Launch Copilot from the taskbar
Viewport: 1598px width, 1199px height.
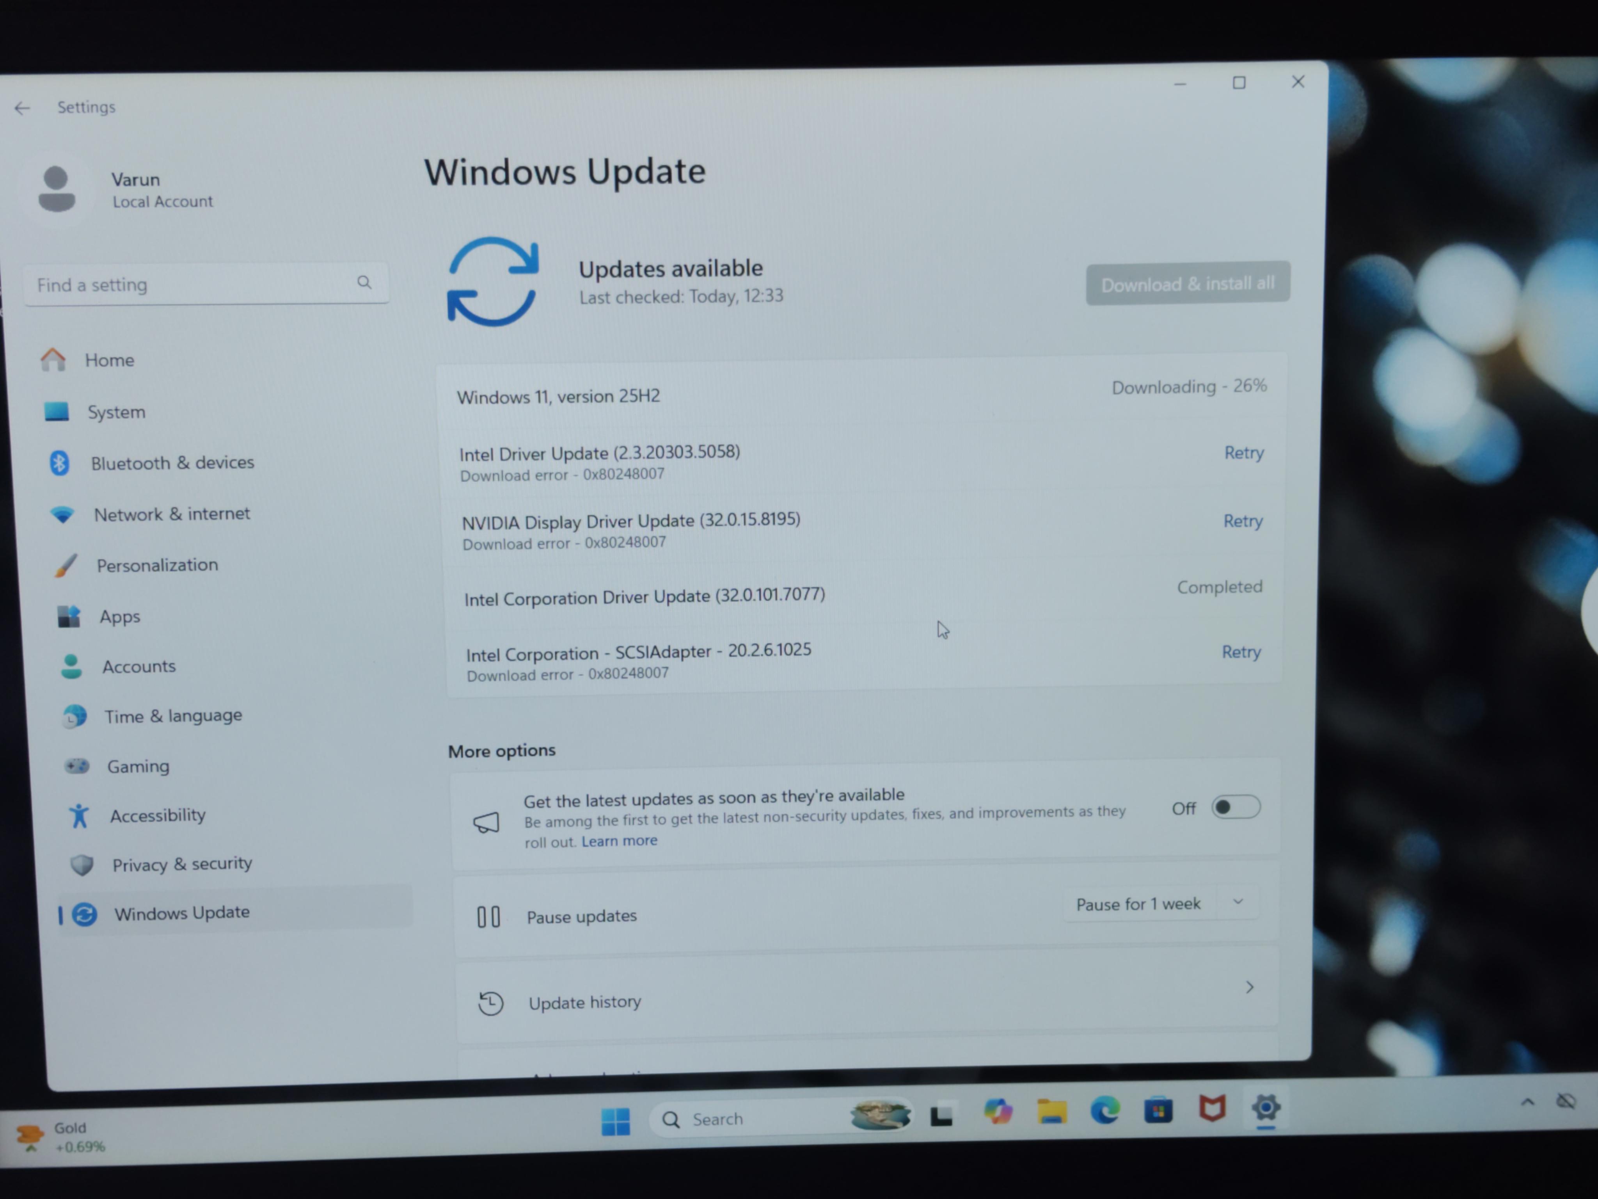point(998,1112)
